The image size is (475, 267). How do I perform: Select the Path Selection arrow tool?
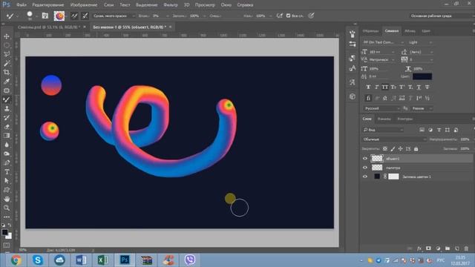point(7,181)
